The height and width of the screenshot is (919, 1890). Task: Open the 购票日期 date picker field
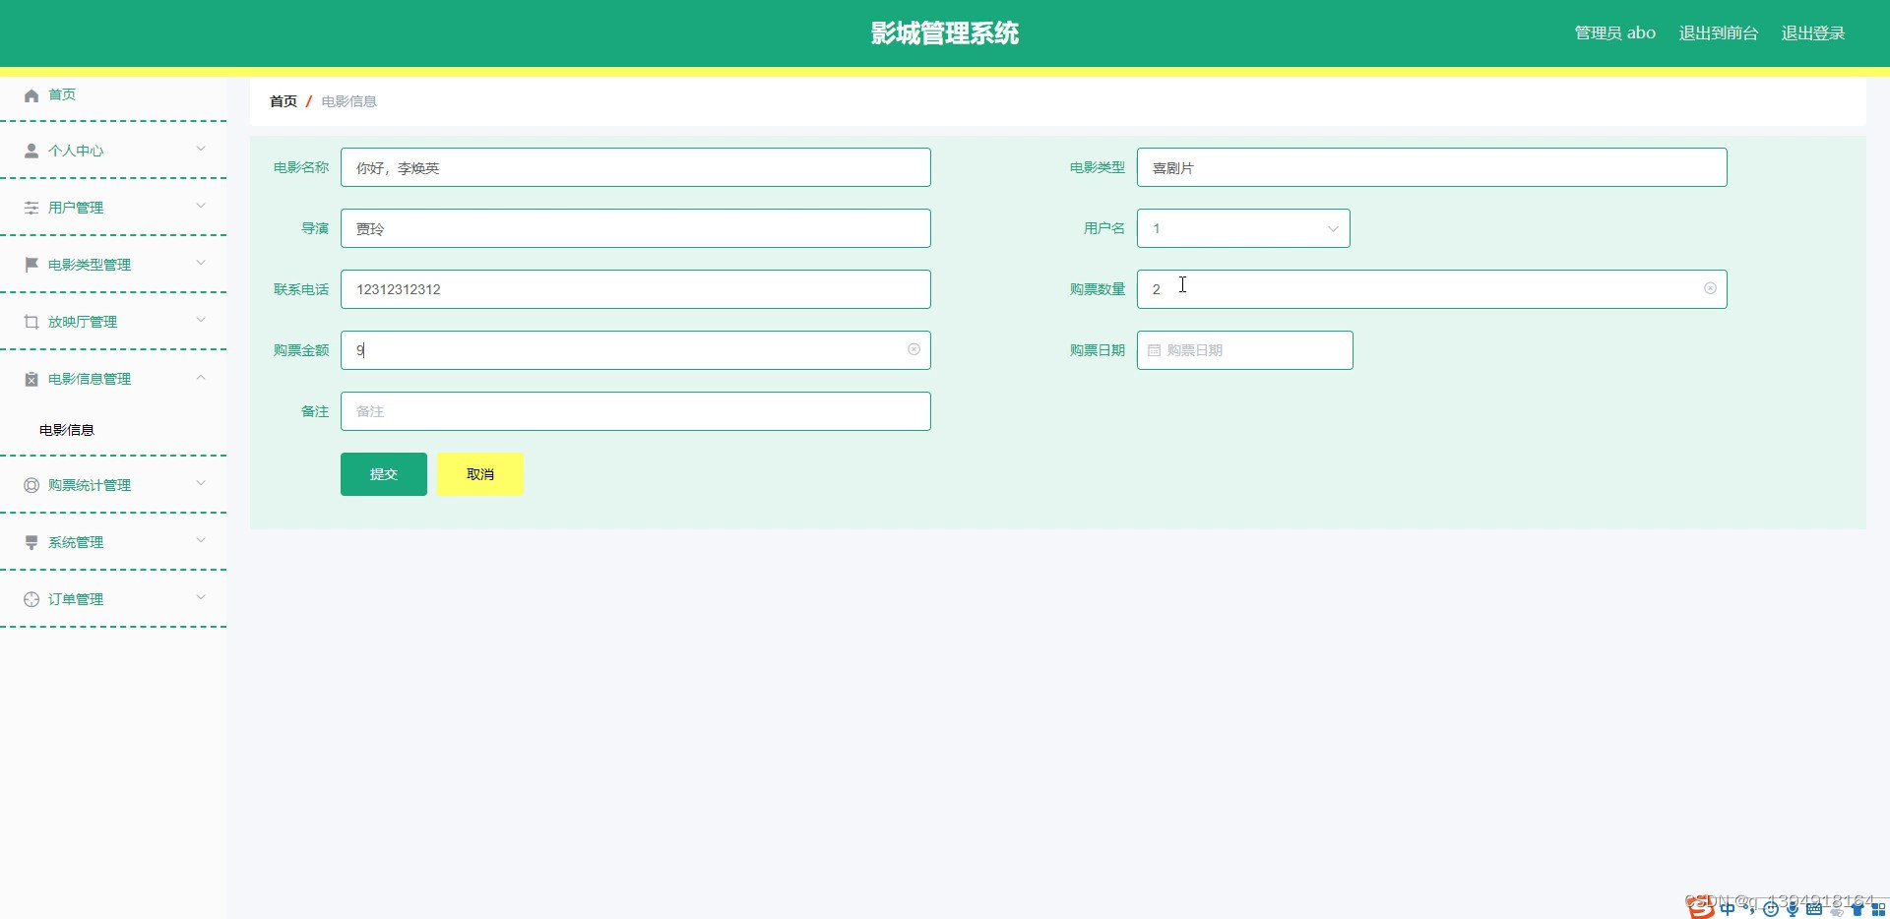click(1245, 350)
